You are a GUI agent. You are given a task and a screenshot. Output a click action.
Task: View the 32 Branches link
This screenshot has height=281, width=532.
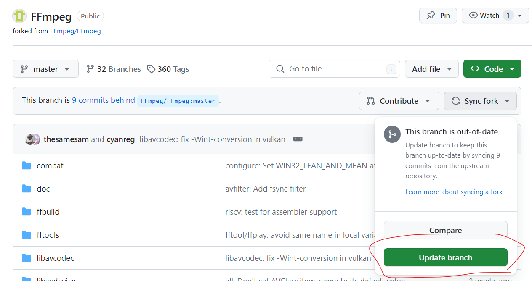tap(114, 69)
